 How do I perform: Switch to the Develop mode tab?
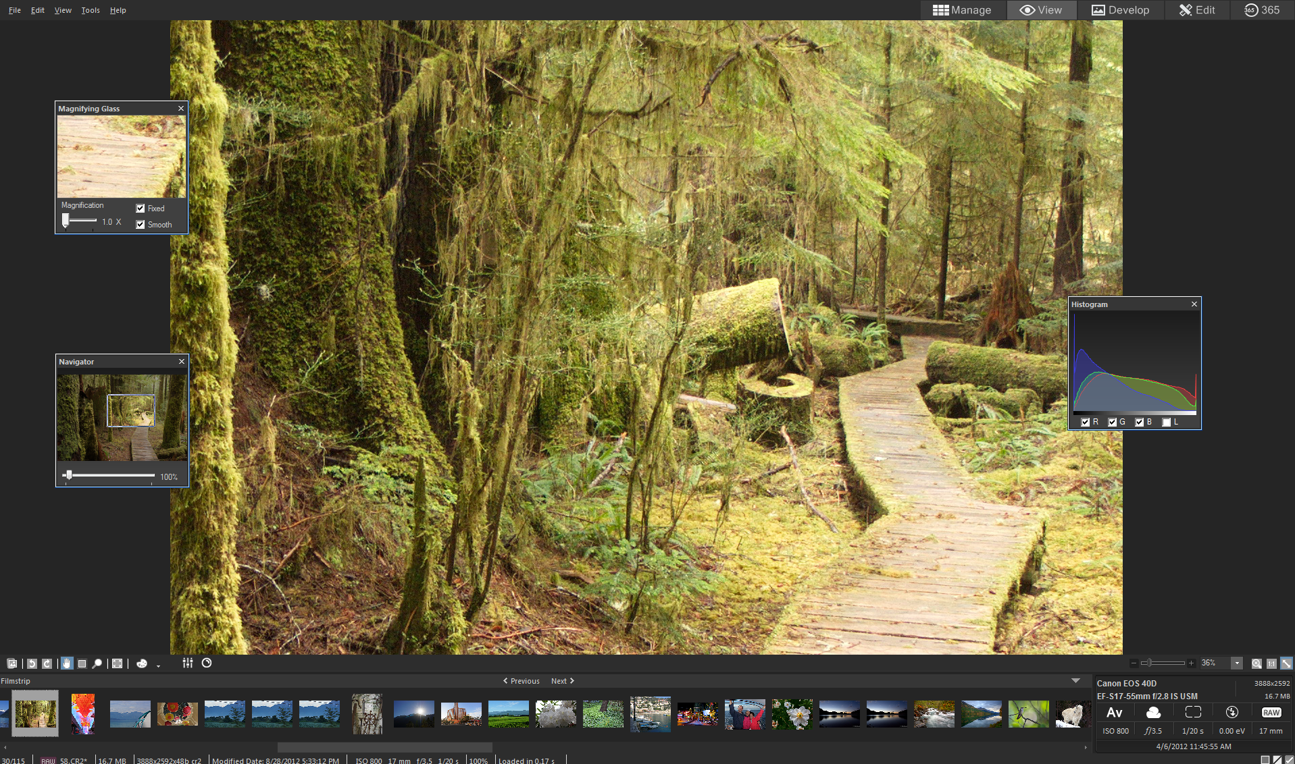pos(1120,10)
